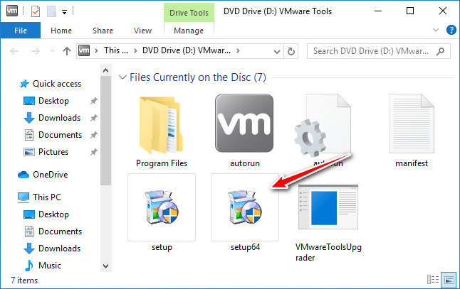
Task: Click the New folder quick access toolbar icon
Action: (52, 11)
